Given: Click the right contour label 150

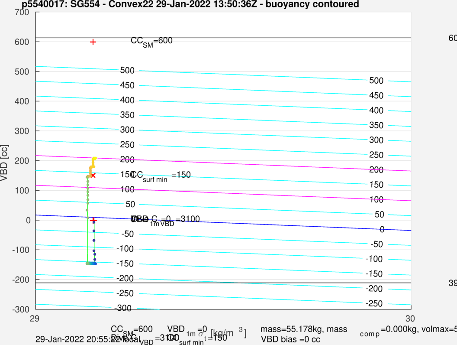Looking at the screenshot, I should coord(376,185).
